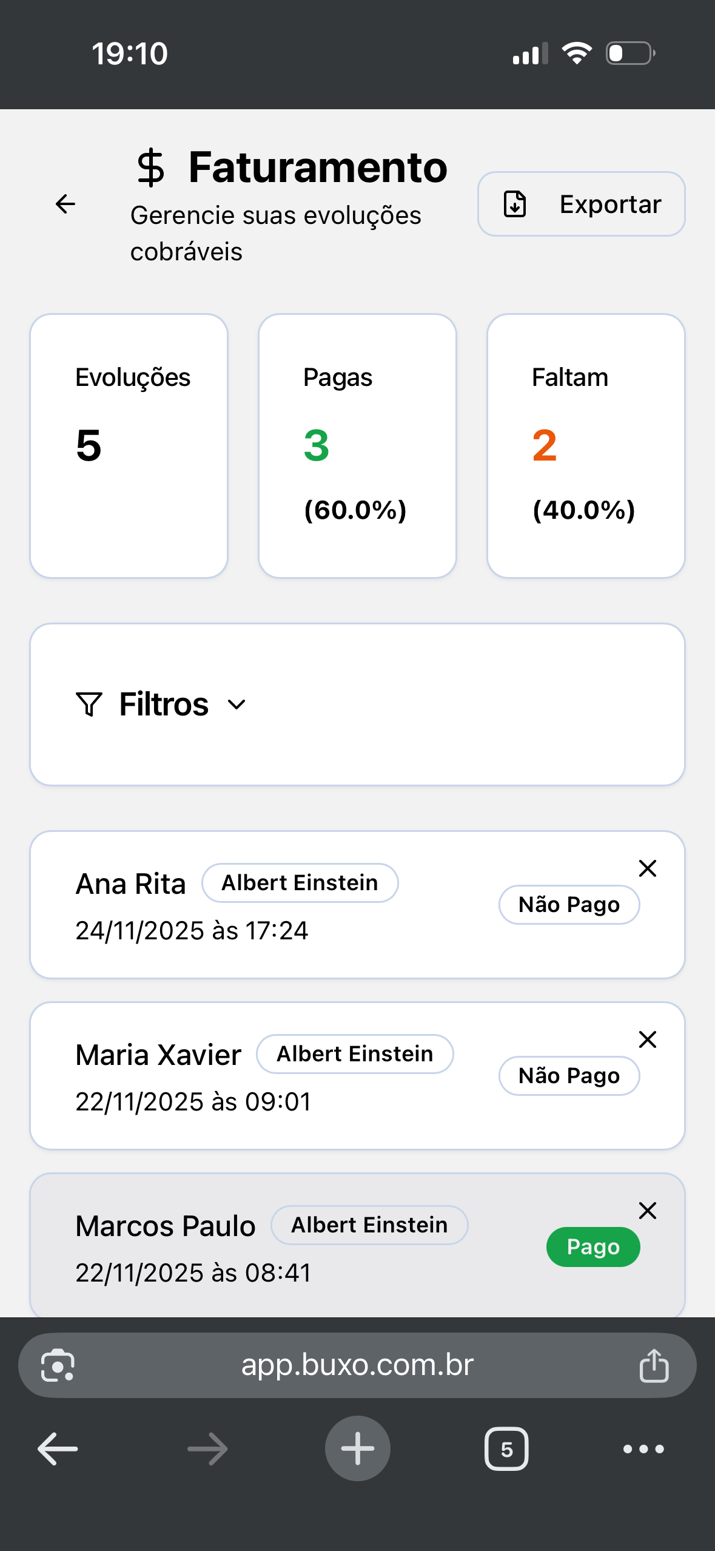
Task: Expand the Filtros chevron
Action: pyautogui.click(x=237, y=705)
